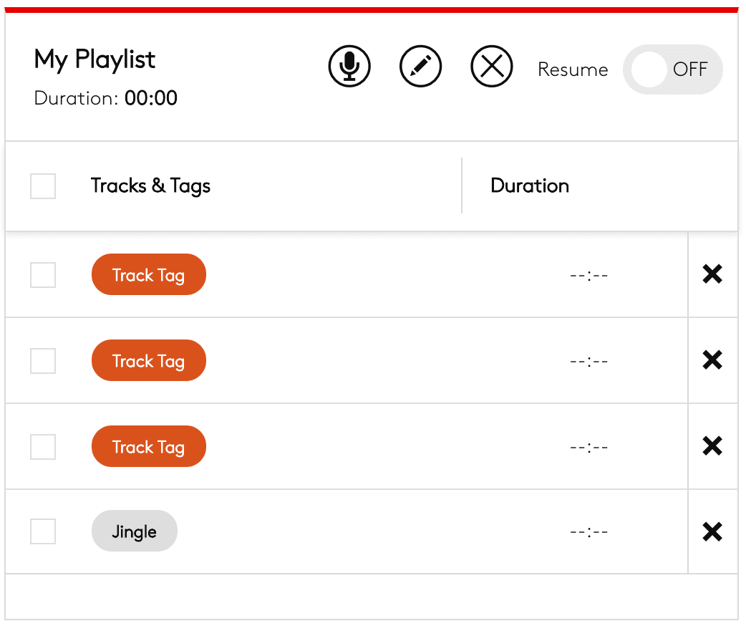Click the pencil edit playlist icon
The height and width of the screenshot is (626, 746).
[420, 67]
